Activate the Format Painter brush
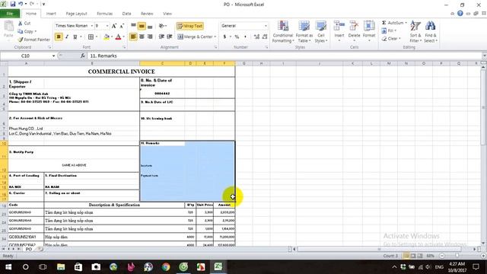Viewport: 487px width, 274px height. [x=21, y=40]
